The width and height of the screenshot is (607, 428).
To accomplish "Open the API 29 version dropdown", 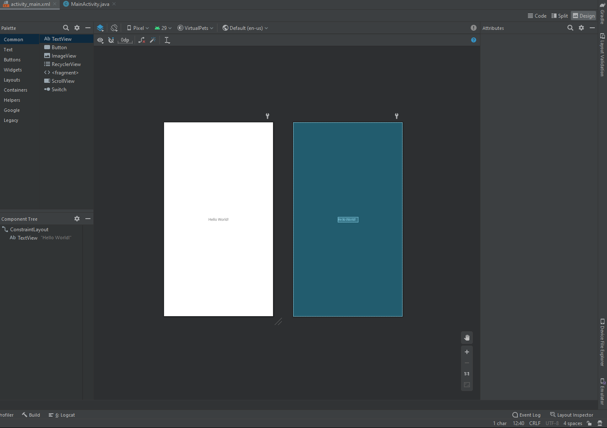I will coord(163,28).
